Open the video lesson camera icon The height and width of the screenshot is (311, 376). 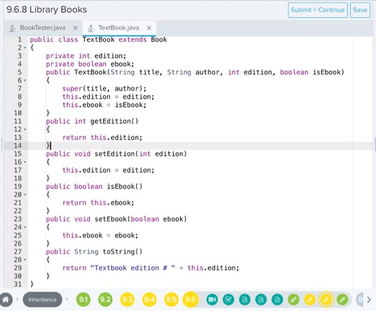[212, 300]
